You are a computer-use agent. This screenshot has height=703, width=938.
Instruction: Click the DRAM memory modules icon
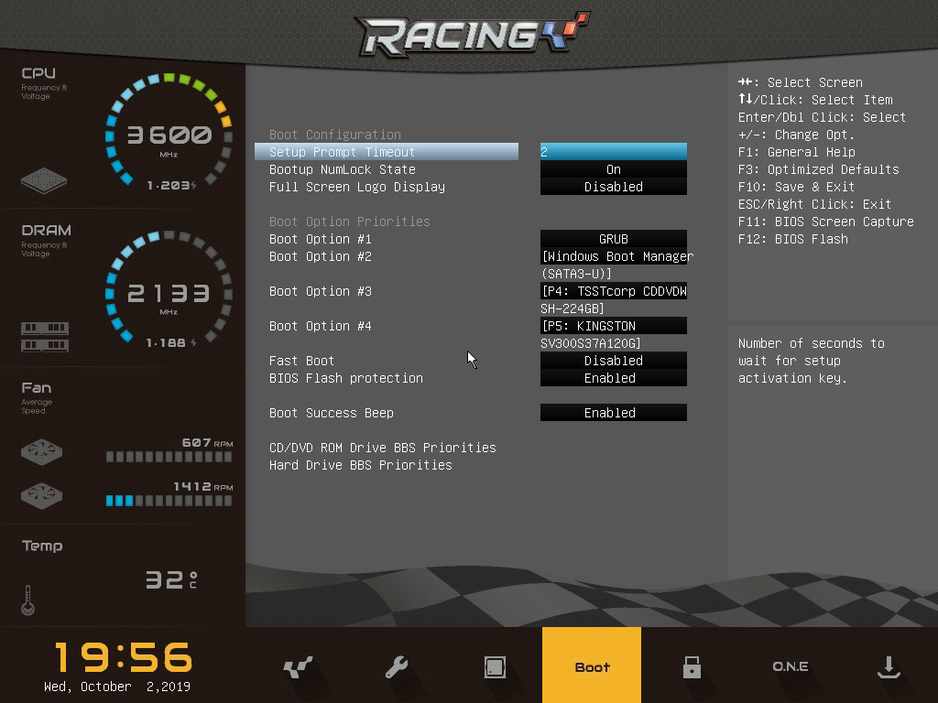[45, 337]
